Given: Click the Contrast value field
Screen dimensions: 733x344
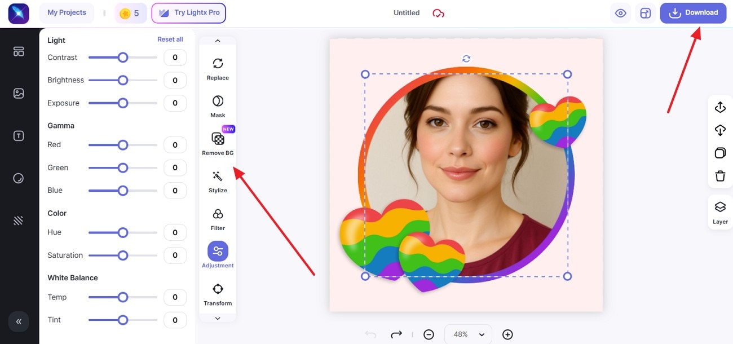Looking at the screenshot, I should tap(175, 58).
